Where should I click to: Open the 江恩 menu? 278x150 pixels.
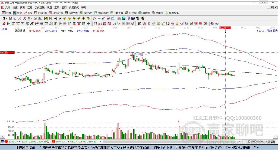click(30, 7)
